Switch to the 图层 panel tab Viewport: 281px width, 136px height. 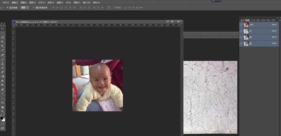click(x=242, y=20)
